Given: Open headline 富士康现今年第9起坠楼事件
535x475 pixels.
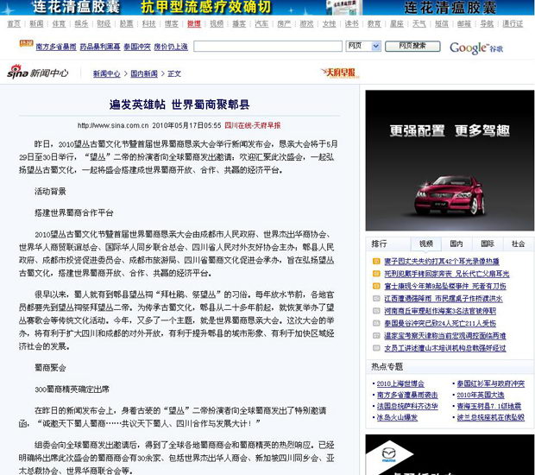Looking at the screenshot, I should (x=445, y=286).
